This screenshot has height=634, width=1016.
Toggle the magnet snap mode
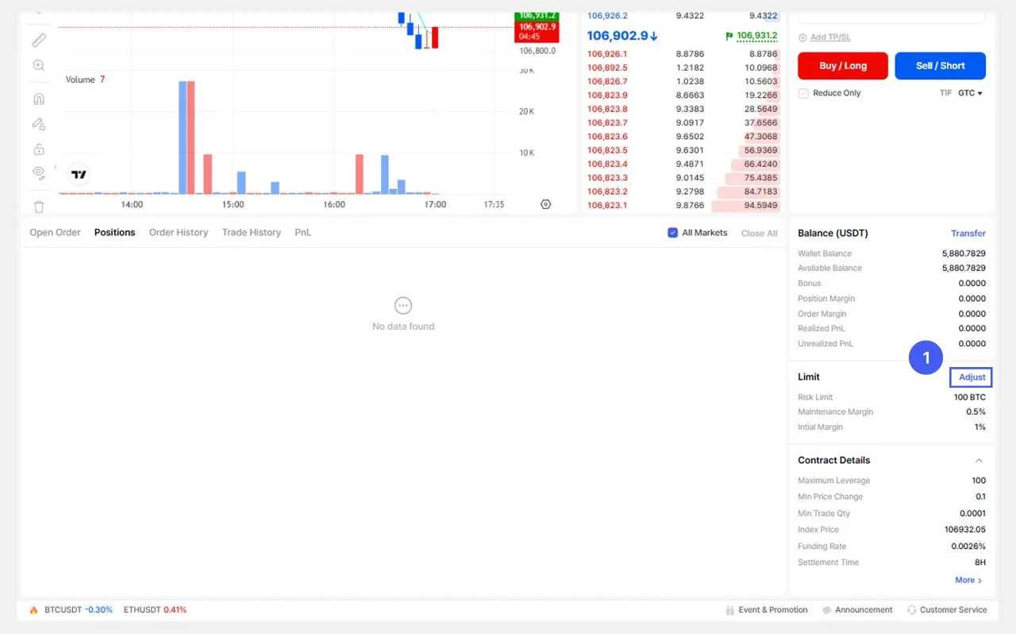(38, 99)
